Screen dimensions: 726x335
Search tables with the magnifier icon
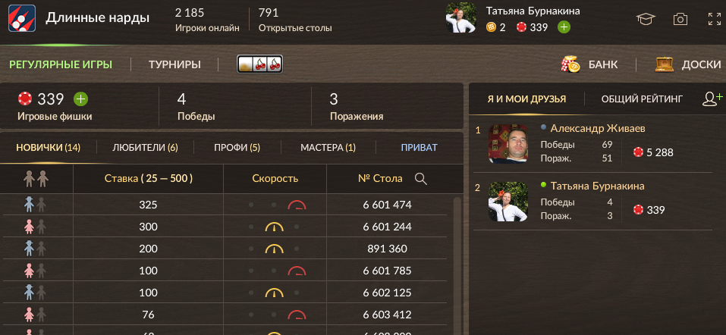tap(421, 179)
